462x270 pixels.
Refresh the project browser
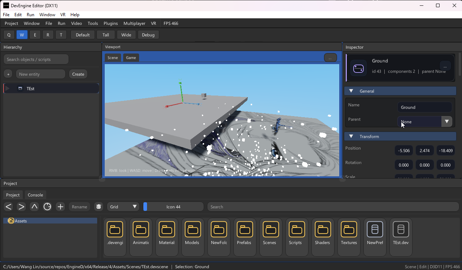(x=47, y=207)
